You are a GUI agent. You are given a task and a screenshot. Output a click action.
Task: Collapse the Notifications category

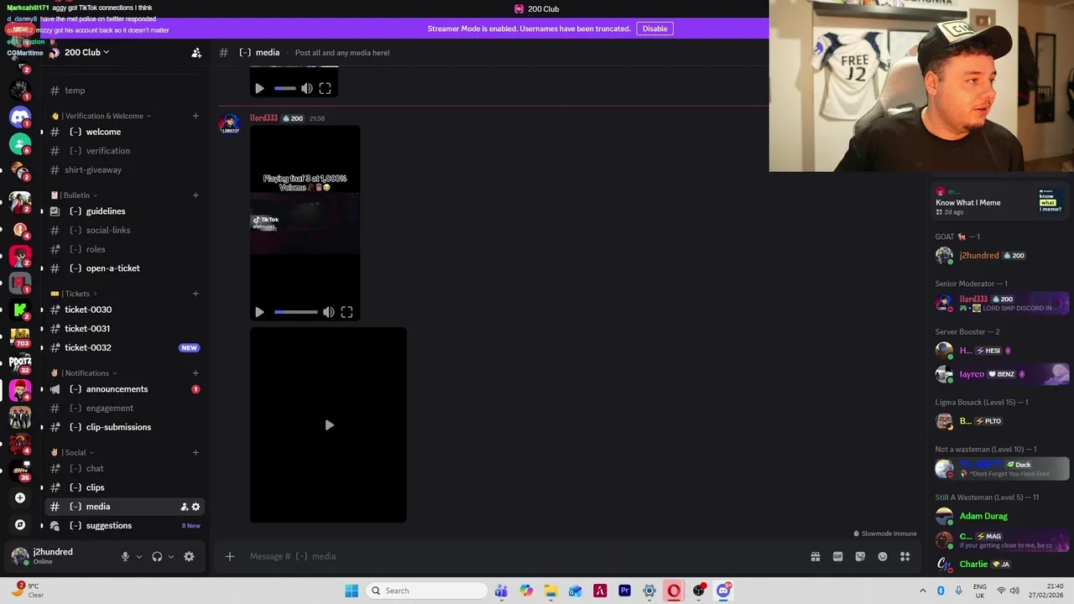click(83, 373)
